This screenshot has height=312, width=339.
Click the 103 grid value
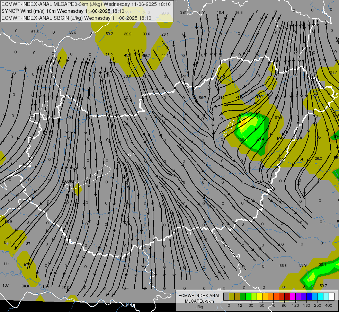[x=280, y=160]
